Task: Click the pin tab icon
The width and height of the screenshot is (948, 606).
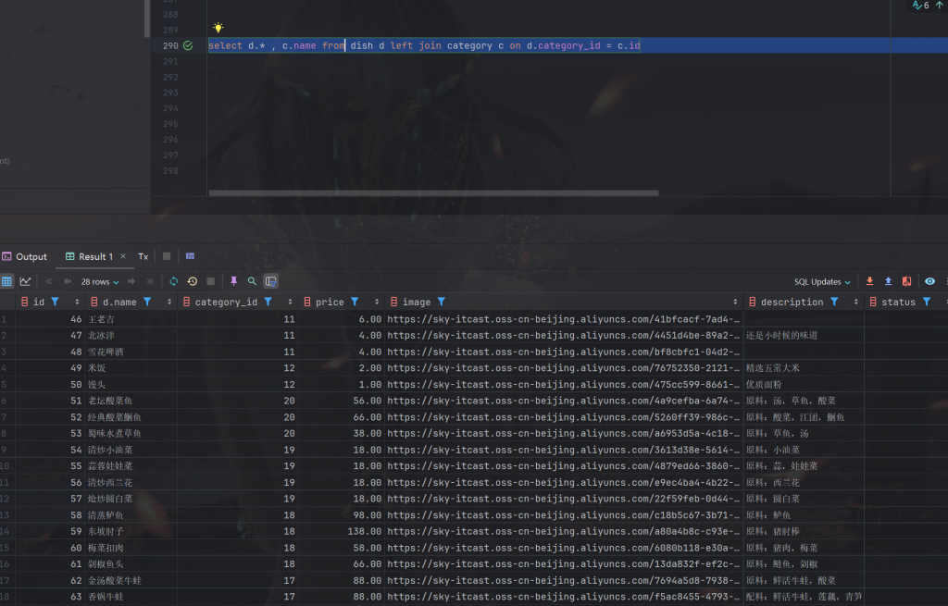Action: tap(233, 281)
